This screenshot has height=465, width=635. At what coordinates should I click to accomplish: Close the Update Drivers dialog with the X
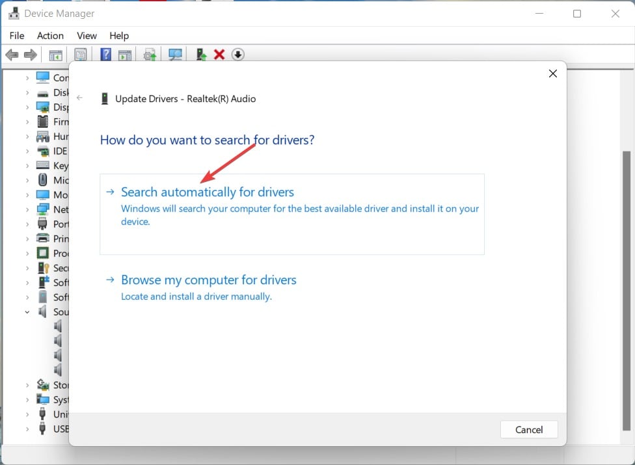click(553, 73)
